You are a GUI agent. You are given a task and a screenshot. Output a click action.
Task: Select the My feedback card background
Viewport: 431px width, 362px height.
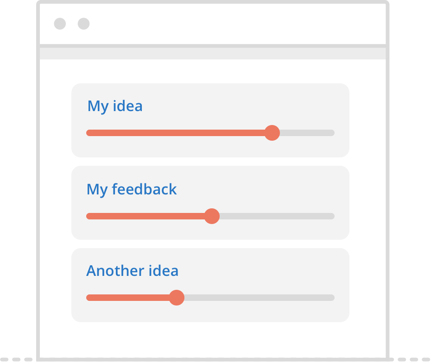[x=210, y=203]
